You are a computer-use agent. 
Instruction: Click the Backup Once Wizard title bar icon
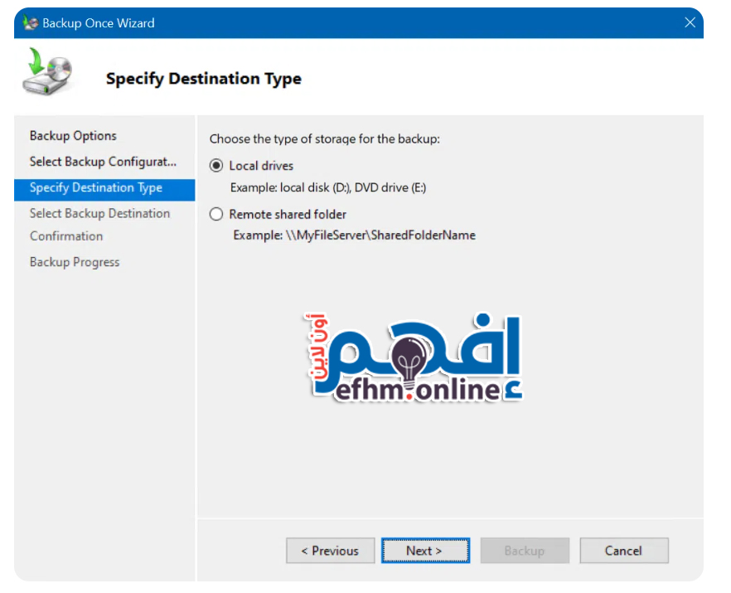(x=31, y=23)
